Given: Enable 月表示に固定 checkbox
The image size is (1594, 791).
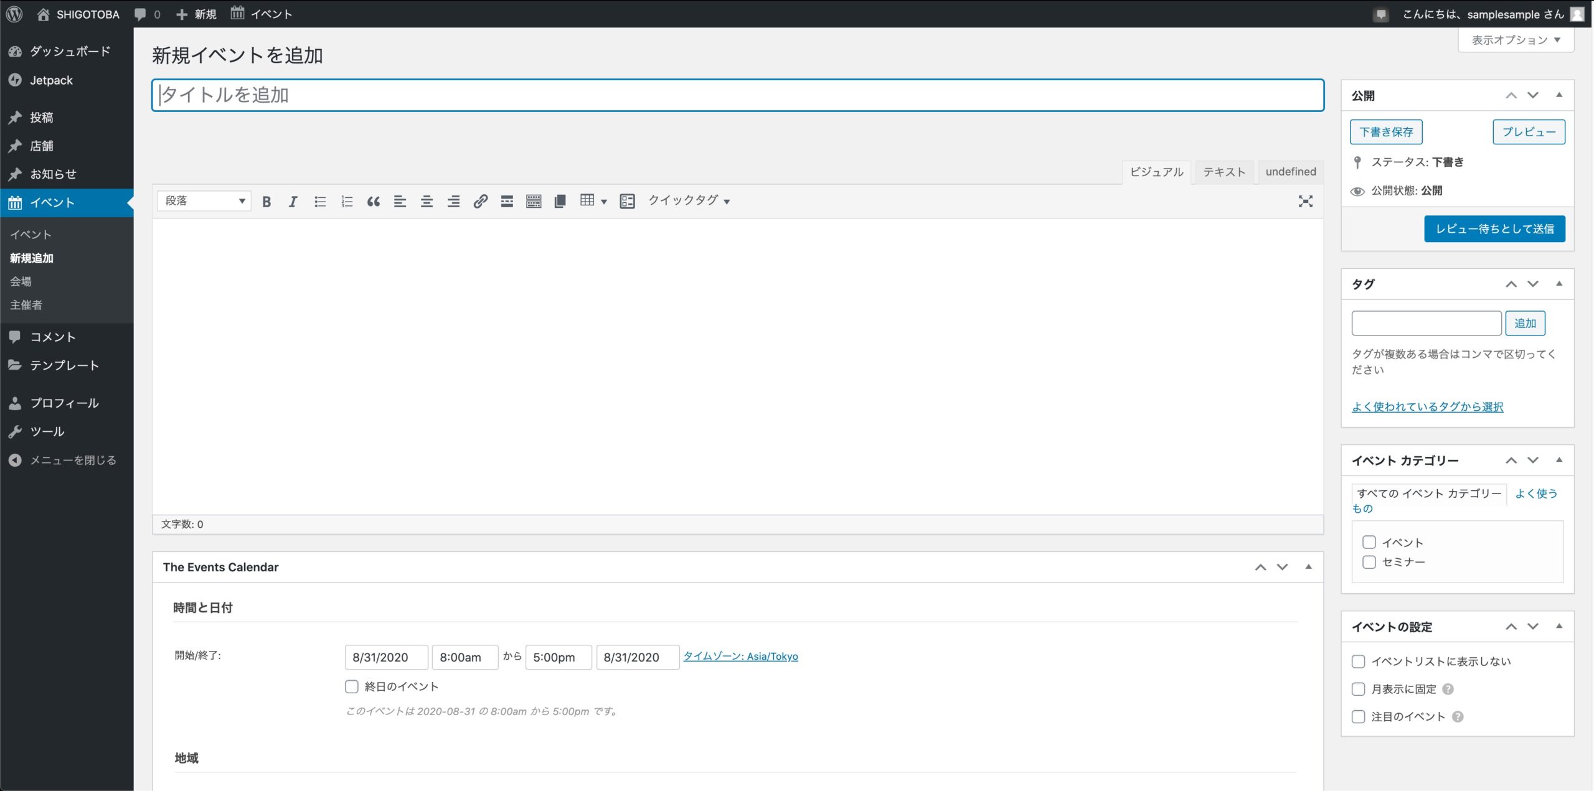Looking at the screenshot, I should 1359,689.
